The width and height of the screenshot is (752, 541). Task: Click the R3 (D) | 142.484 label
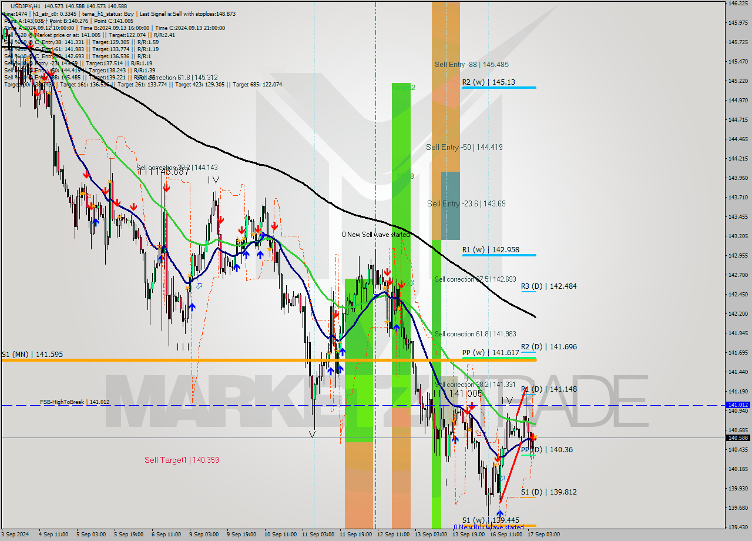pos(549,286)
